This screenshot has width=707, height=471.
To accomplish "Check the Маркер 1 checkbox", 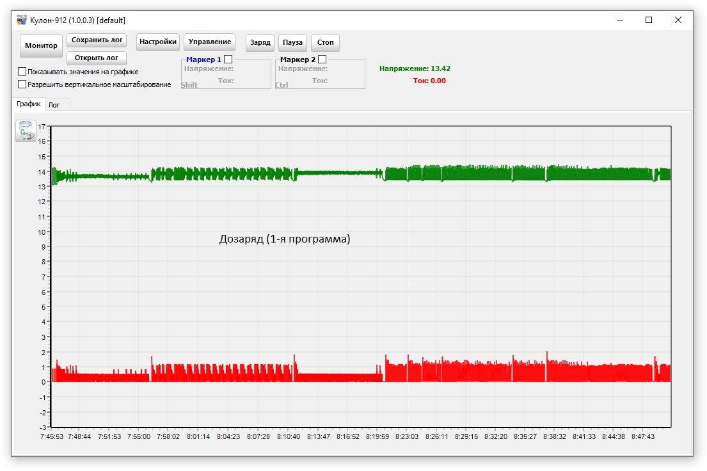I will pos(228,59).
